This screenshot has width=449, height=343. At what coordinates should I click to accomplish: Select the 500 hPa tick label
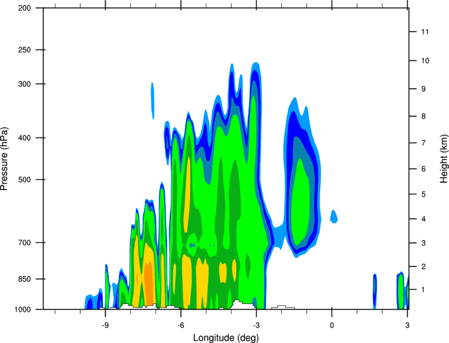pyautogui.click(x=24, y=179)
